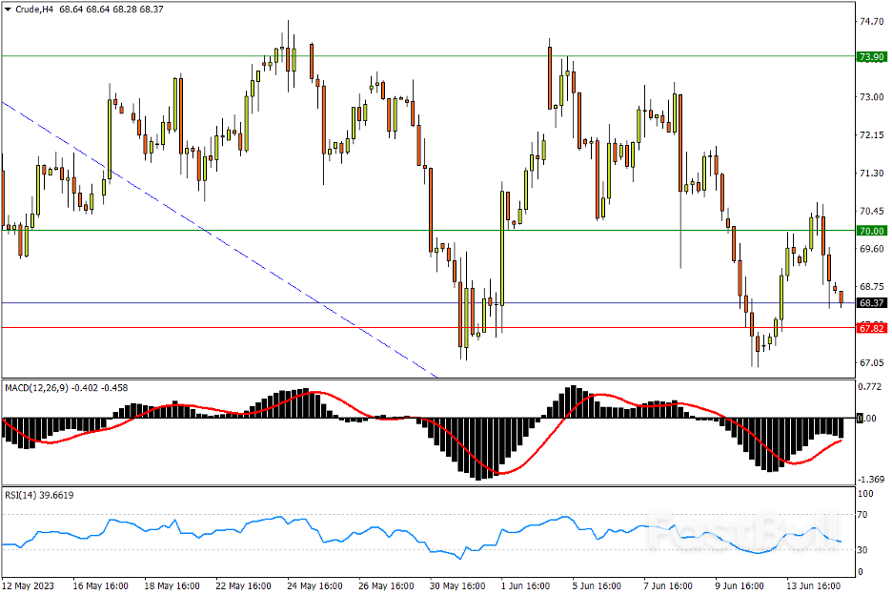Click the 30 level on the RSI scale
The width and height of the screenshot is (892, 595).
[862, 550]
